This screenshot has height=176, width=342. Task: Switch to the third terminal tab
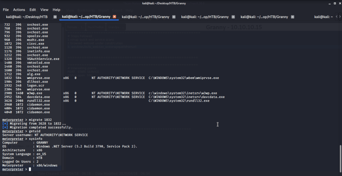coord(145,17)
